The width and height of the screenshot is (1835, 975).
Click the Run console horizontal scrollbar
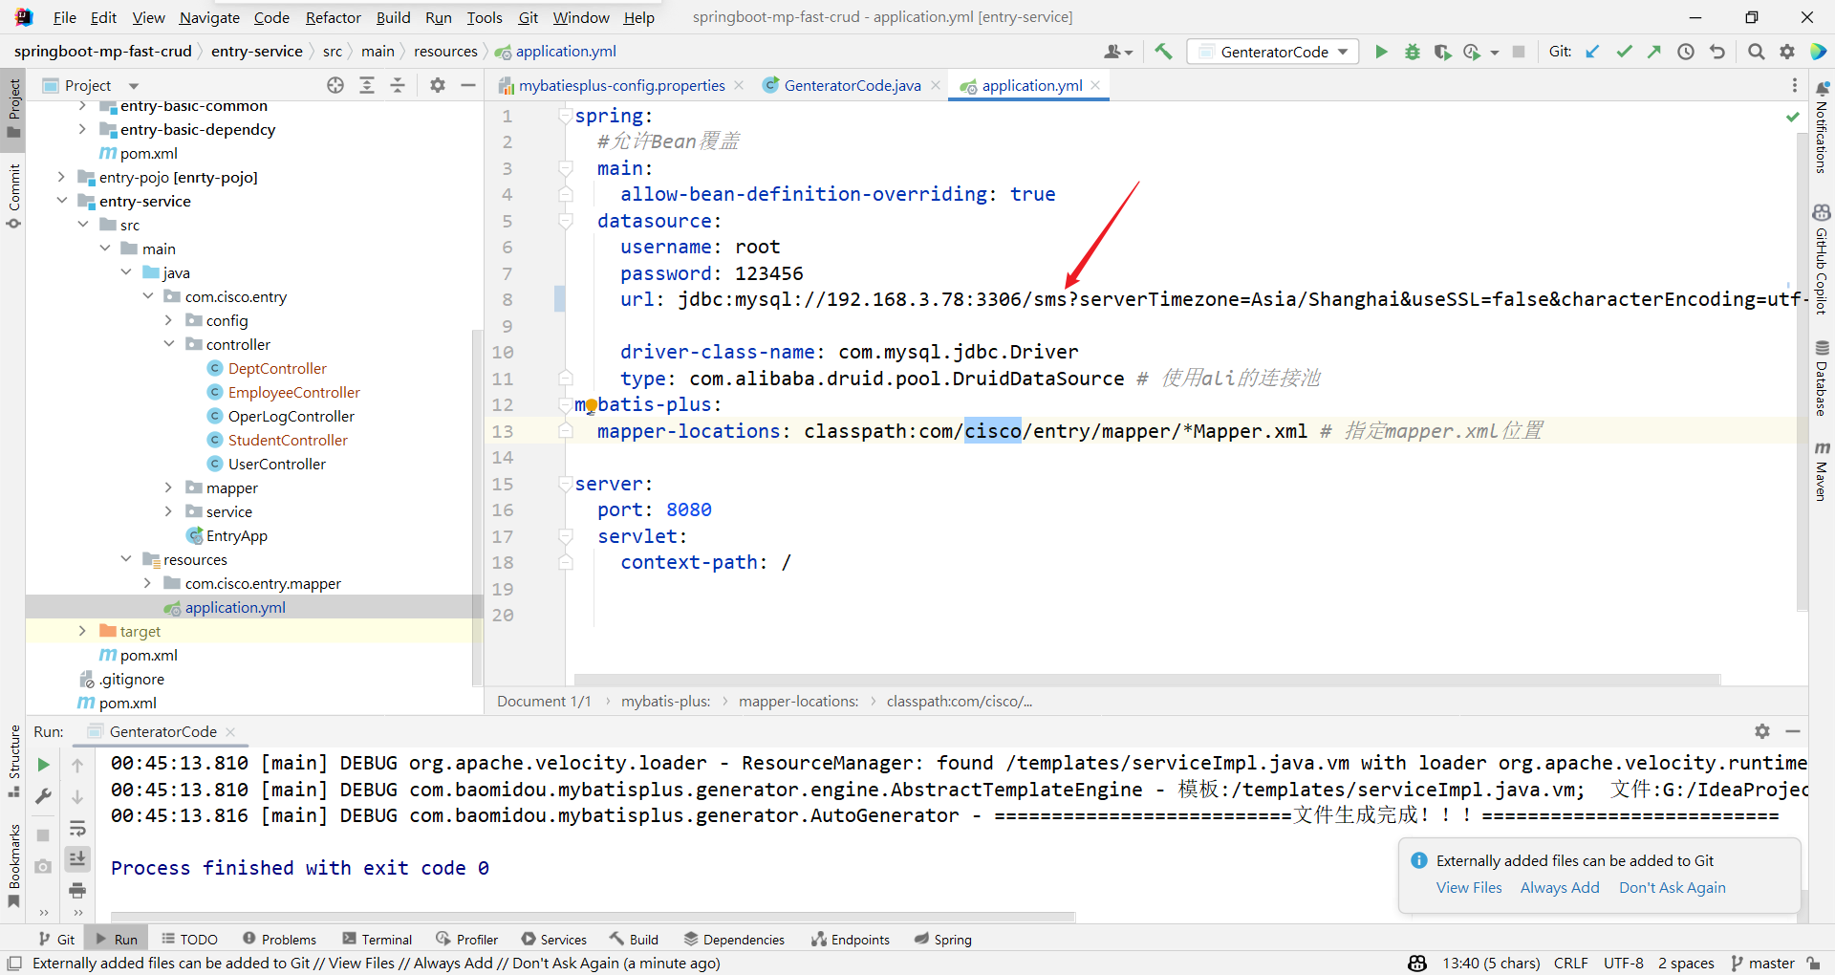click(593, 918)
